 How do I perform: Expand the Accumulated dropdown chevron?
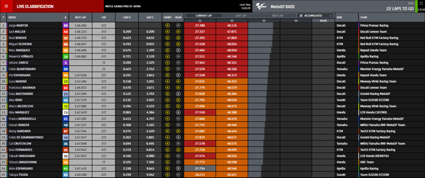click(330, 16)
